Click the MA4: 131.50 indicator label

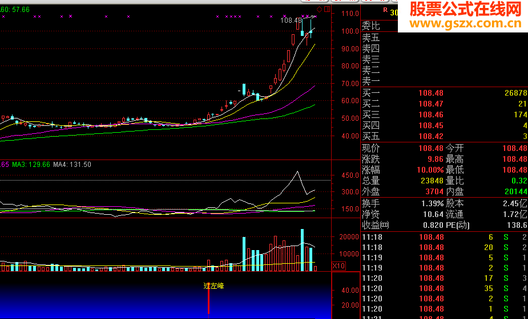[x=72, y=165]
